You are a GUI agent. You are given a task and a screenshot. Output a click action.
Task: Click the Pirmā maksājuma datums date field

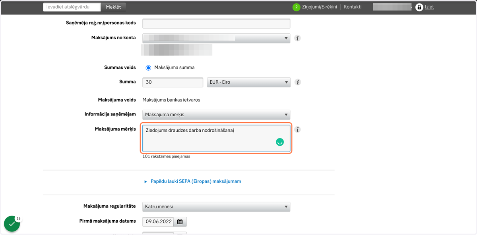pyautogui.click(x=158, y=222)
